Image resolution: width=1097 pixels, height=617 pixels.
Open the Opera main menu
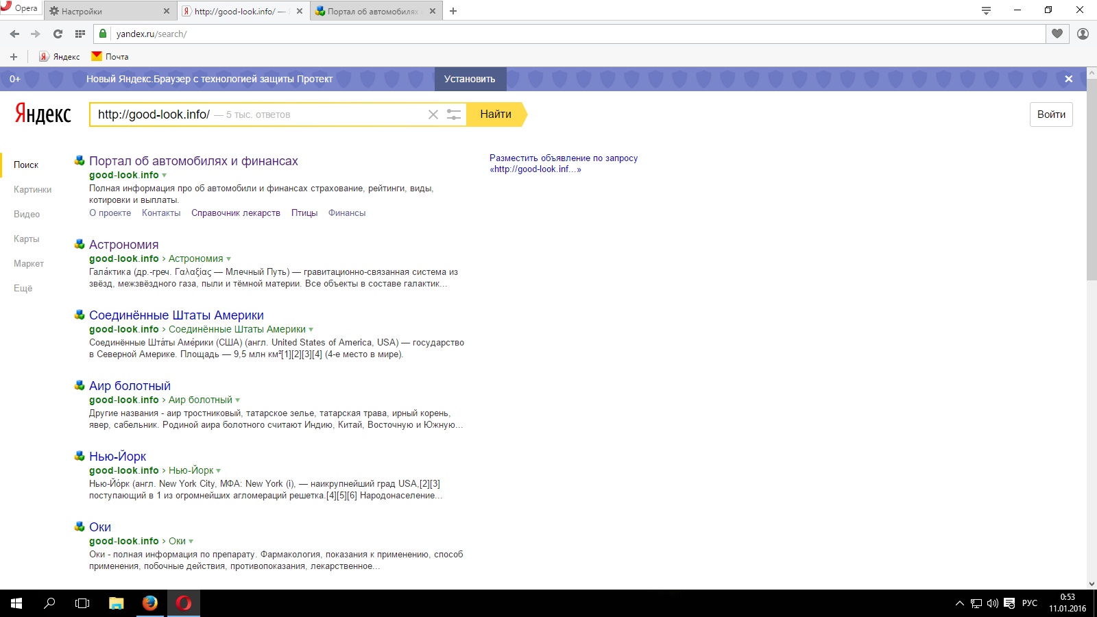click(20, 8)
